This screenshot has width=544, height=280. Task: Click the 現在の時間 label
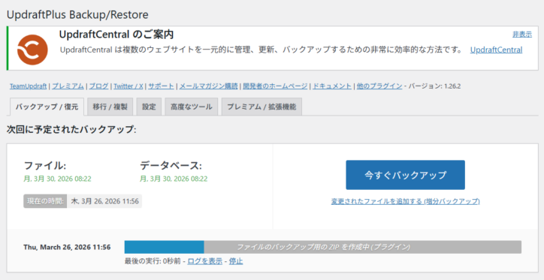coord(45,201)
